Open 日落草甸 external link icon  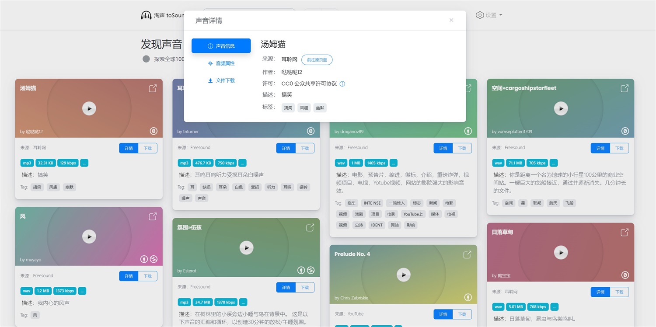click(625, 232)
